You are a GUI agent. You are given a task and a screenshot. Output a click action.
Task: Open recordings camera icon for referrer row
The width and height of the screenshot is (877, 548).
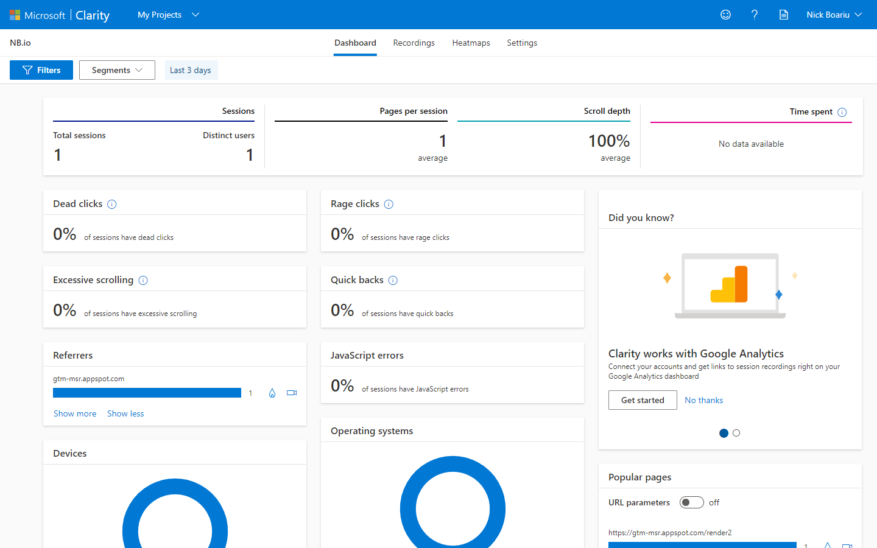coord(292,393)
